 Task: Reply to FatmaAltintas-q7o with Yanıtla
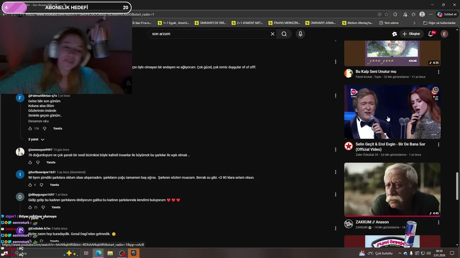57,128
